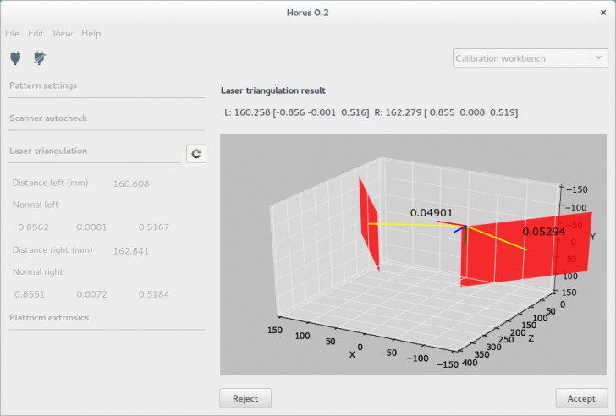Close the Horus window
616x416 pixels.
603,13
